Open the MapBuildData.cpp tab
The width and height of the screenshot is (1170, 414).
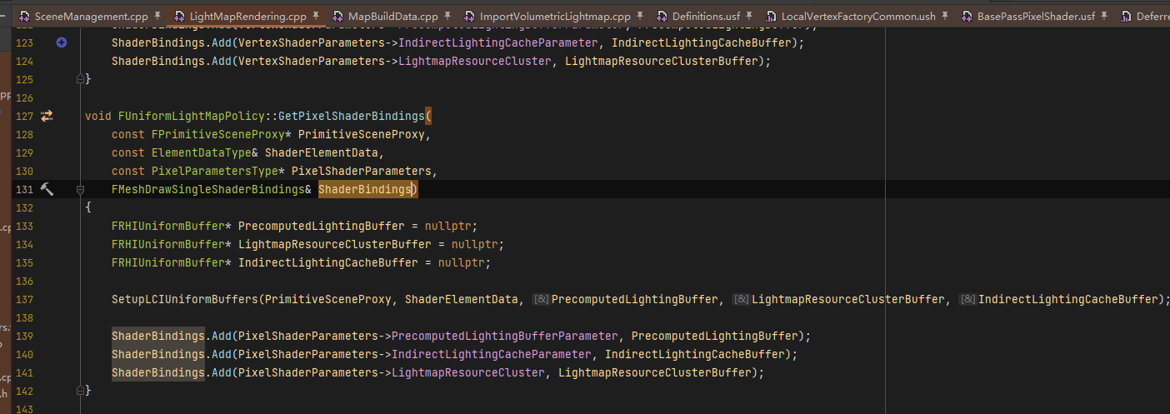[x=392, y=16]
